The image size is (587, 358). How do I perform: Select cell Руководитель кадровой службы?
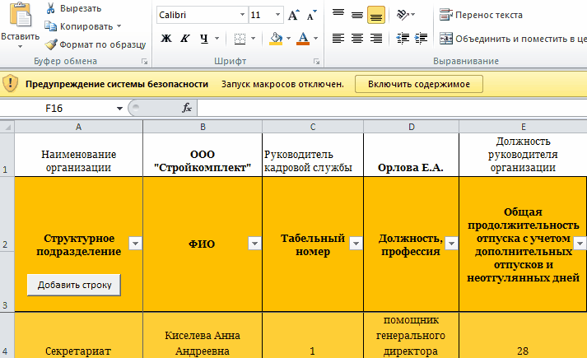click(313, 155)
